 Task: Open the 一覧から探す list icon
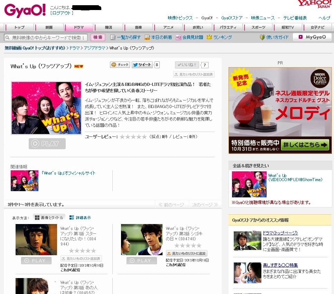click(113, 37)
